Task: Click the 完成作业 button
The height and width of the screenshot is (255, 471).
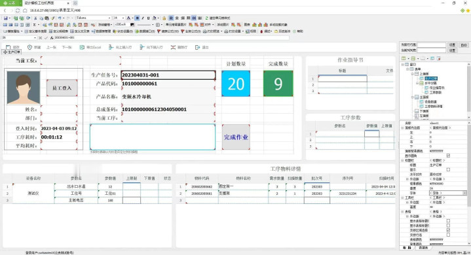Action: click(x=236, y=137)
